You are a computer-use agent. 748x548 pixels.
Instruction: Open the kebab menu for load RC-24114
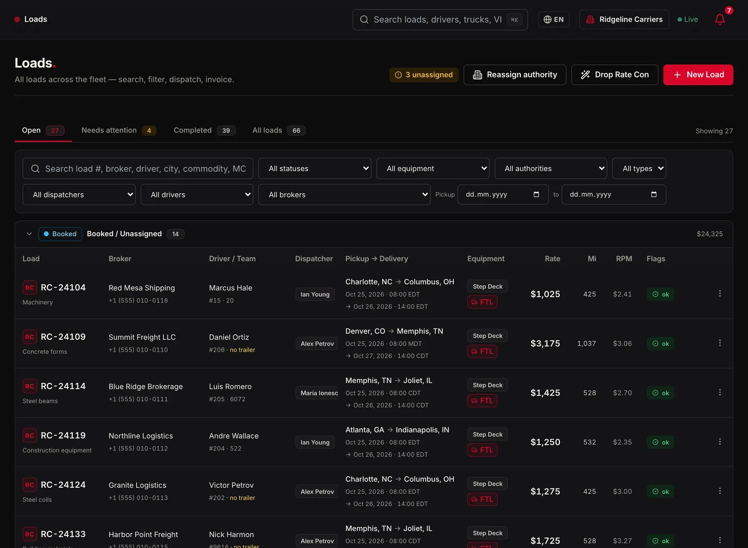(720, 393)
